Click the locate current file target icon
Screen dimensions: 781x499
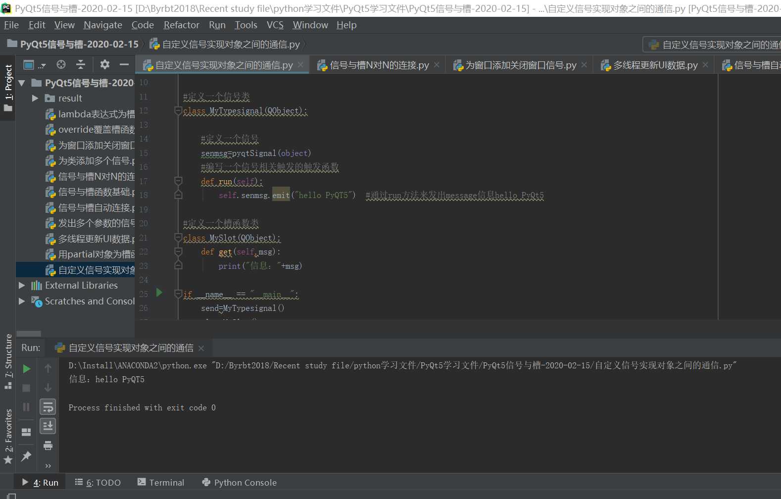coord(61,64)
